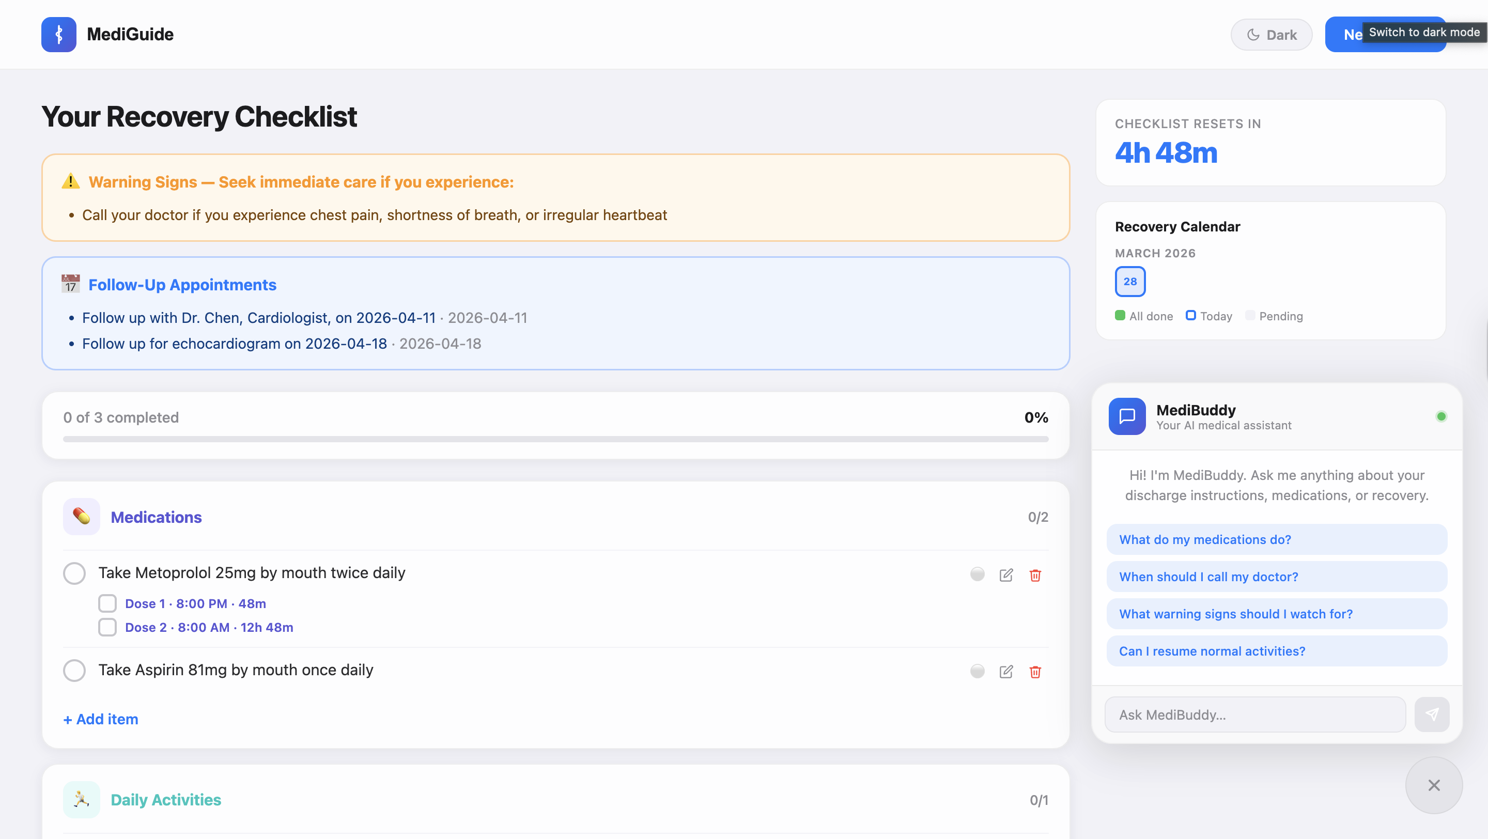
Task: Click the MediGuide logo icon
Action: [58, 34]
